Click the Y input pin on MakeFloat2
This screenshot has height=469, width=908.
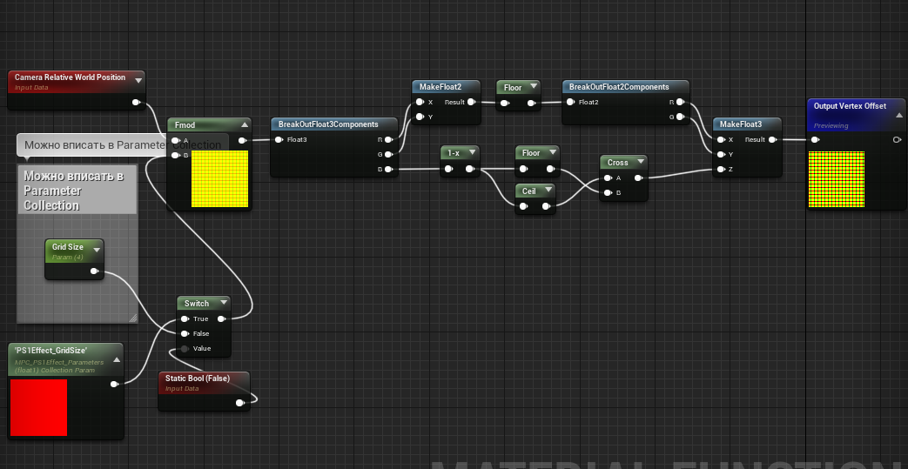[x=420, y=117]
